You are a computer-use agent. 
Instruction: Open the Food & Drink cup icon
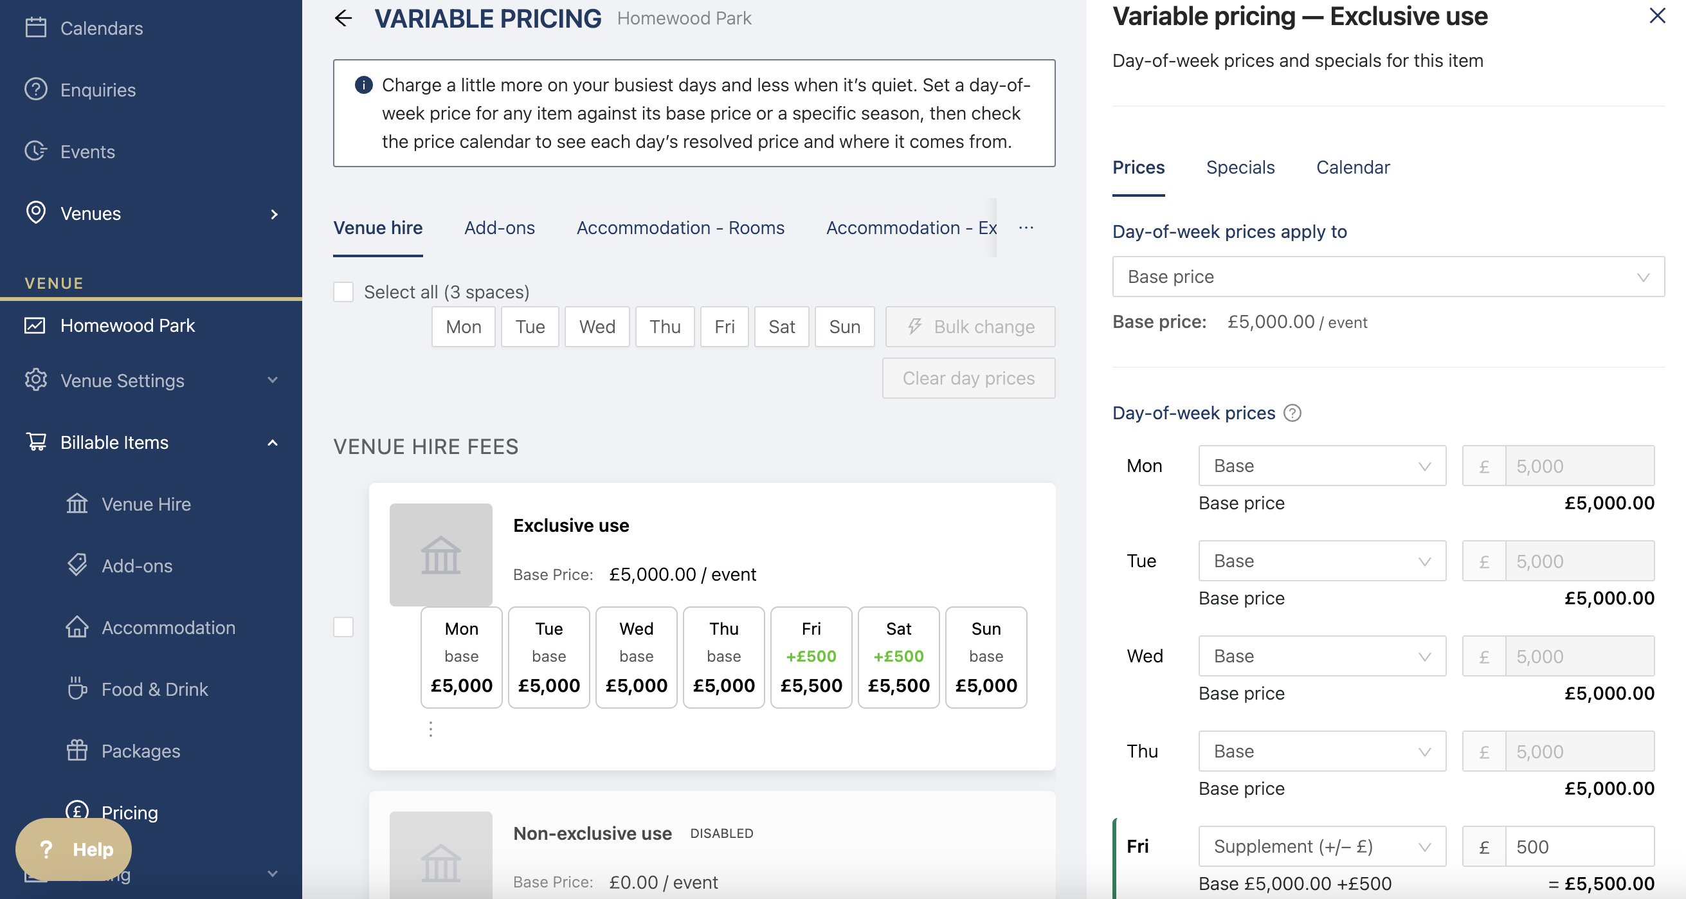pyautogui.click(x=77, y=689)
